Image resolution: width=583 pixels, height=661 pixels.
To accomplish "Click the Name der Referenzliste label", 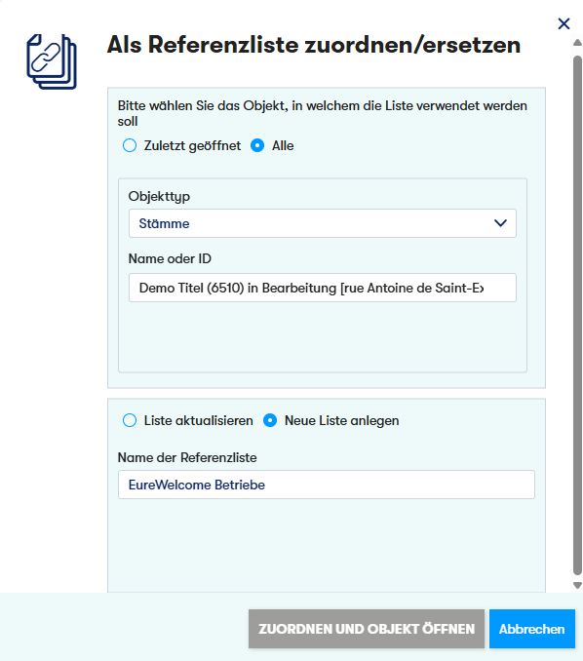I will pyautogui.click(x=187, y=457).
